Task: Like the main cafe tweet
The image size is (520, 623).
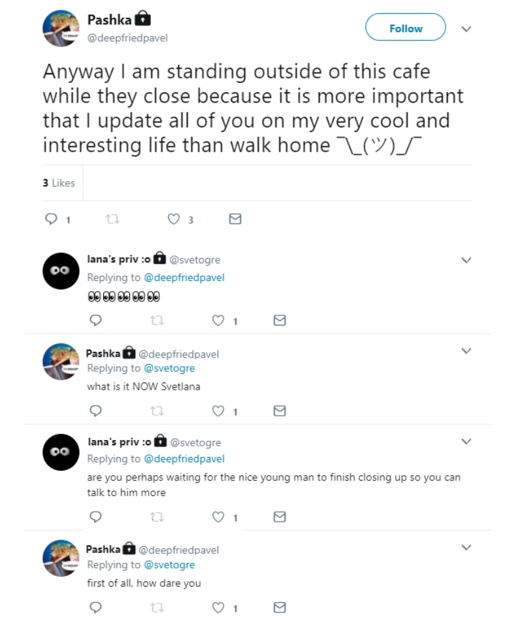Action: tap(174, 220)
